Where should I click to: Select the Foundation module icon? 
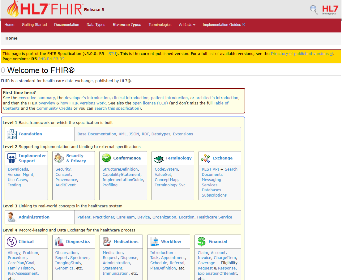pyautogui.click(x=11, y=134)
